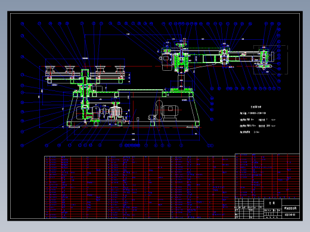Click the technical specification text block heading
310x232 pixels.
(256, 107)
